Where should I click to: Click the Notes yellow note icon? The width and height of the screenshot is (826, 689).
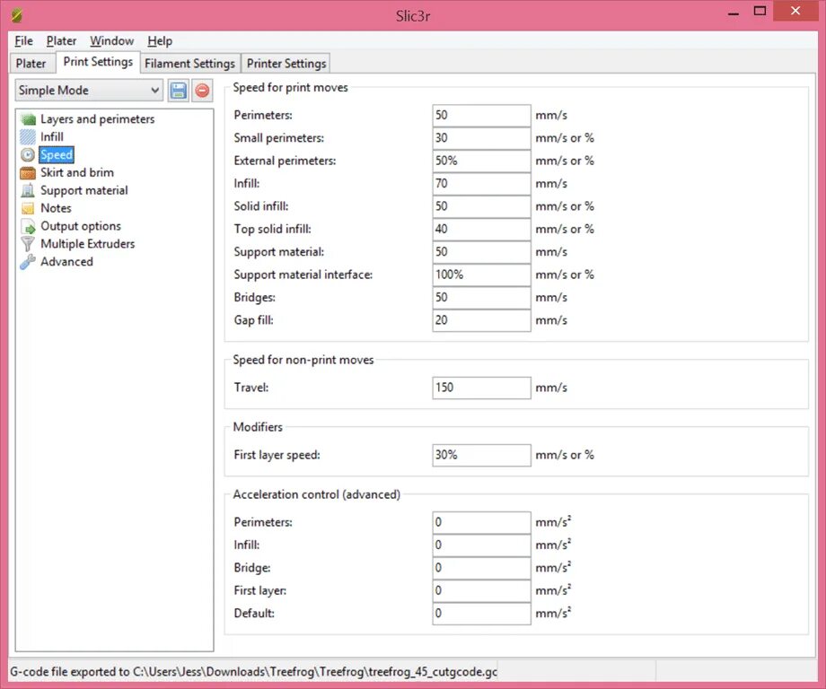click(28, 208)
